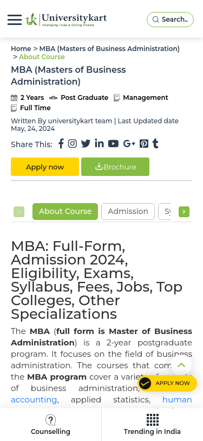Viewport: 203px width, 441px height.
Task: Click the yellow Apply now button
Action: [45, 167]
